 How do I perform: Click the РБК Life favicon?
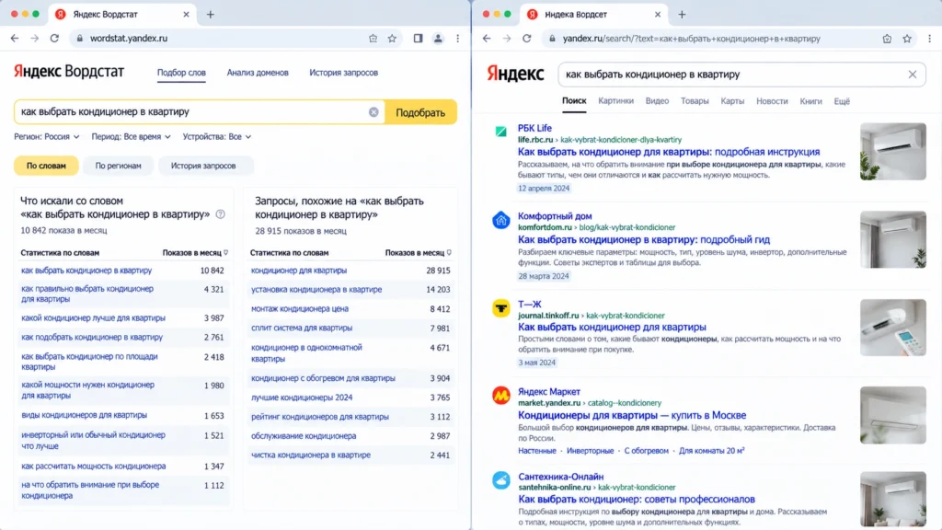pyautogui.click(x=501, y=132)
